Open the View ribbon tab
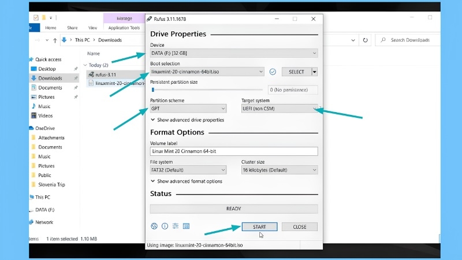 [92, 28]
